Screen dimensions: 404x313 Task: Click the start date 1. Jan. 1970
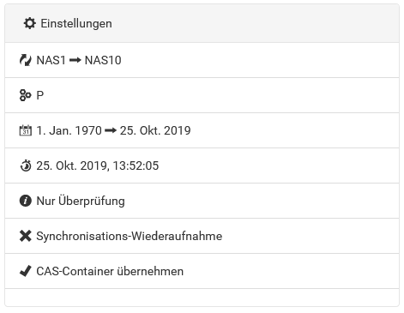pos(69,130)
